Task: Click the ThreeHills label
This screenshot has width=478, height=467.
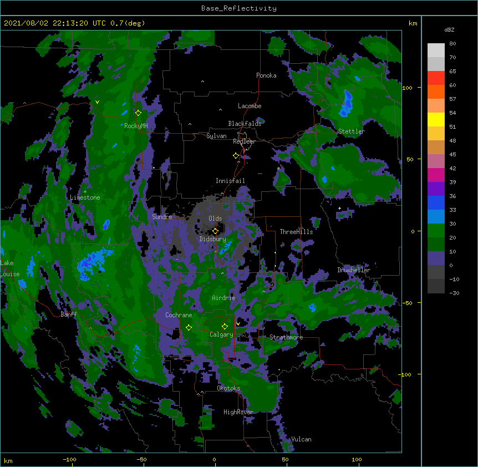Action: coord(296,232)
